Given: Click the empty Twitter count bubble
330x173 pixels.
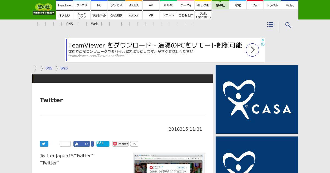Looking at the screenshot, I should [65, 144].
